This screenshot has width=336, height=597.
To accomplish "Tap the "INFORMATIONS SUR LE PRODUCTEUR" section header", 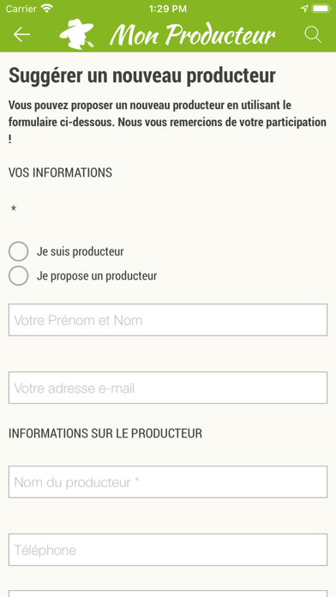I will pyautogui.click(x=105, y=433).
